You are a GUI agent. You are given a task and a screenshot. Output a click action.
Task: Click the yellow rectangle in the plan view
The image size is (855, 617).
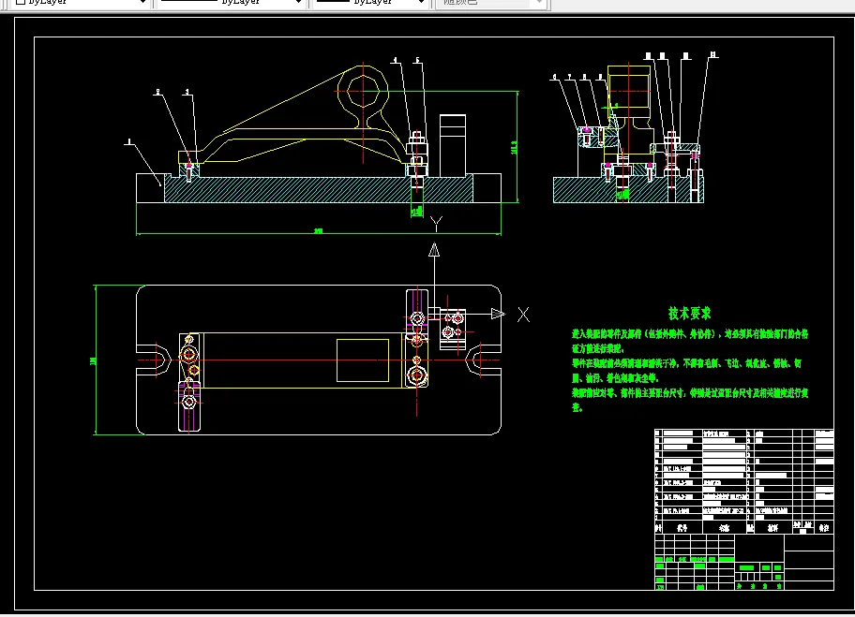tap(363, 360)
